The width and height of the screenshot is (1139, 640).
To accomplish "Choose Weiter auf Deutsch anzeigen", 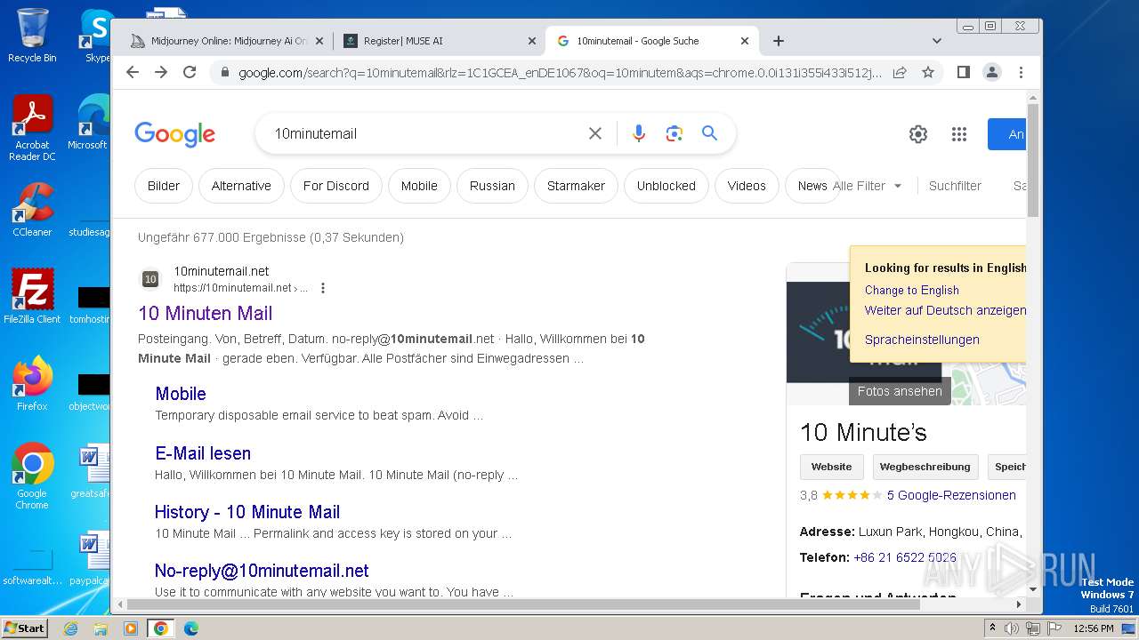I will (945, 310).
